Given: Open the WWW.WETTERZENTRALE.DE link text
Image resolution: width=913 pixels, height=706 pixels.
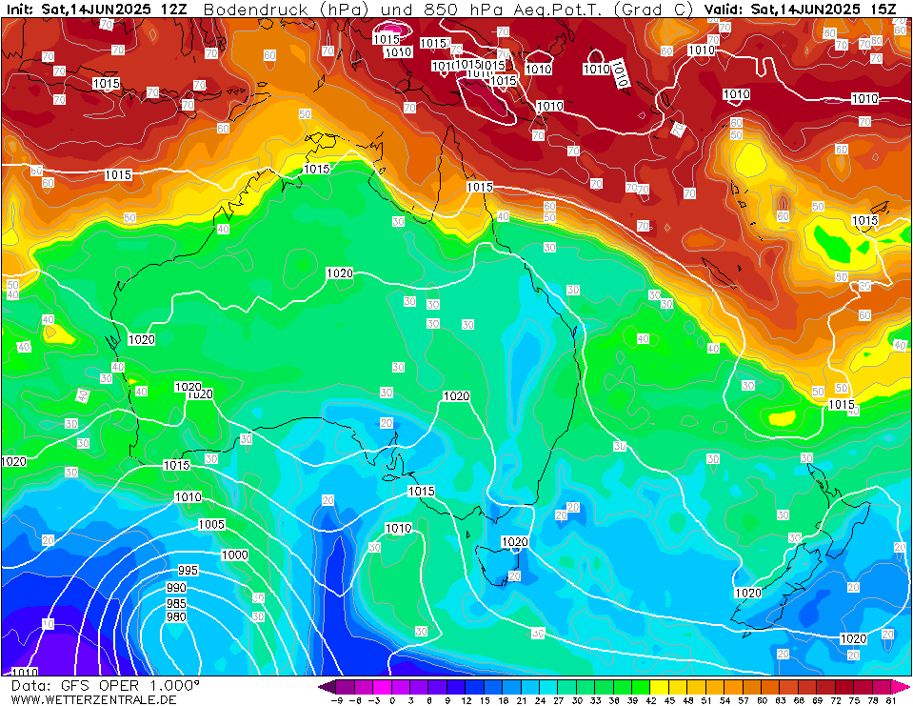Looking at the screenshot, I should 93,699.
